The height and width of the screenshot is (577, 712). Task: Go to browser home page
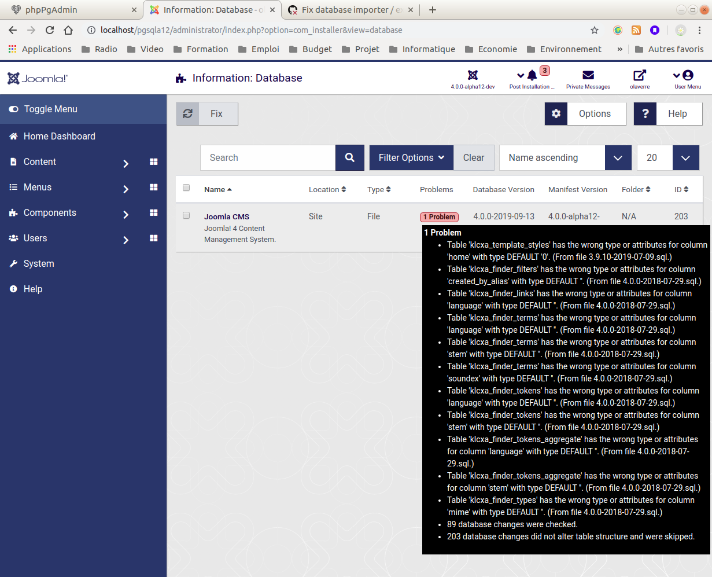pos(68,30)
